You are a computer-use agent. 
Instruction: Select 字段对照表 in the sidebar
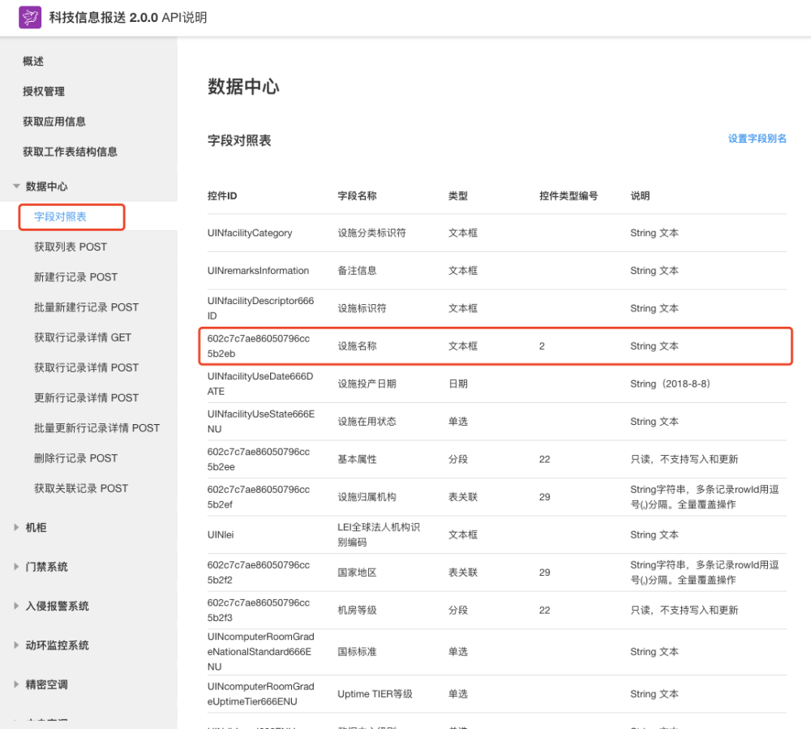(61, 217)
